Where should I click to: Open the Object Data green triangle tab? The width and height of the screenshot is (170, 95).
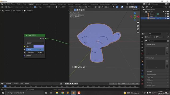click(142, 77)
